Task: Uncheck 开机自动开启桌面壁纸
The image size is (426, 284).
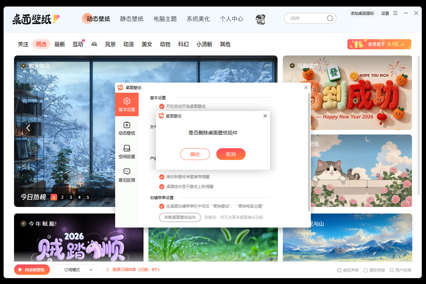Action: click(162, 106)
